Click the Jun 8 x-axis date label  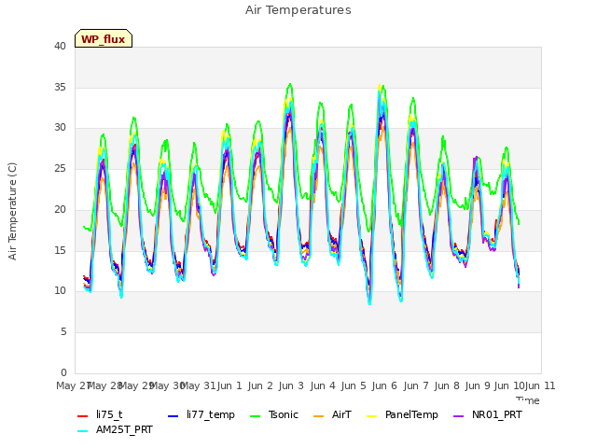[447, 385]
